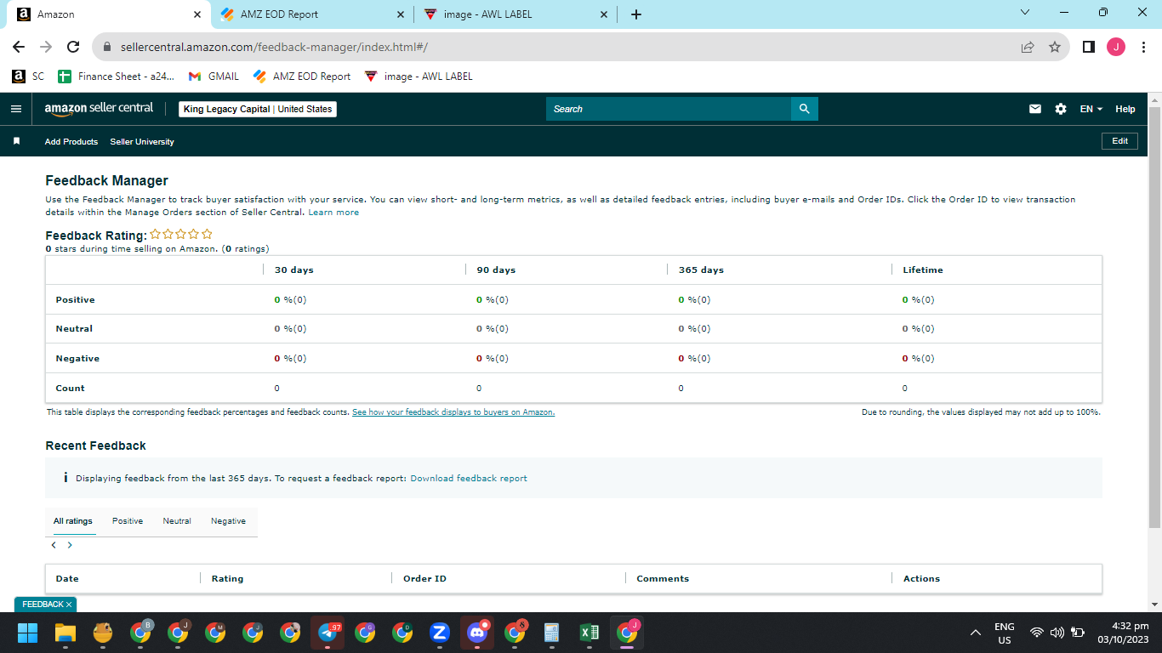This screenshot has width=1162, height=653.
Task: Open the Finance Sheet bookmark
Action: pos(117,77)
